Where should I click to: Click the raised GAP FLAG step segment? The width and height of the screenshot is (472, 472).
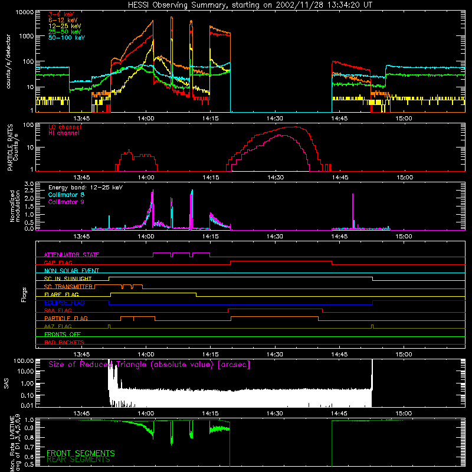(x=281, y=261)
